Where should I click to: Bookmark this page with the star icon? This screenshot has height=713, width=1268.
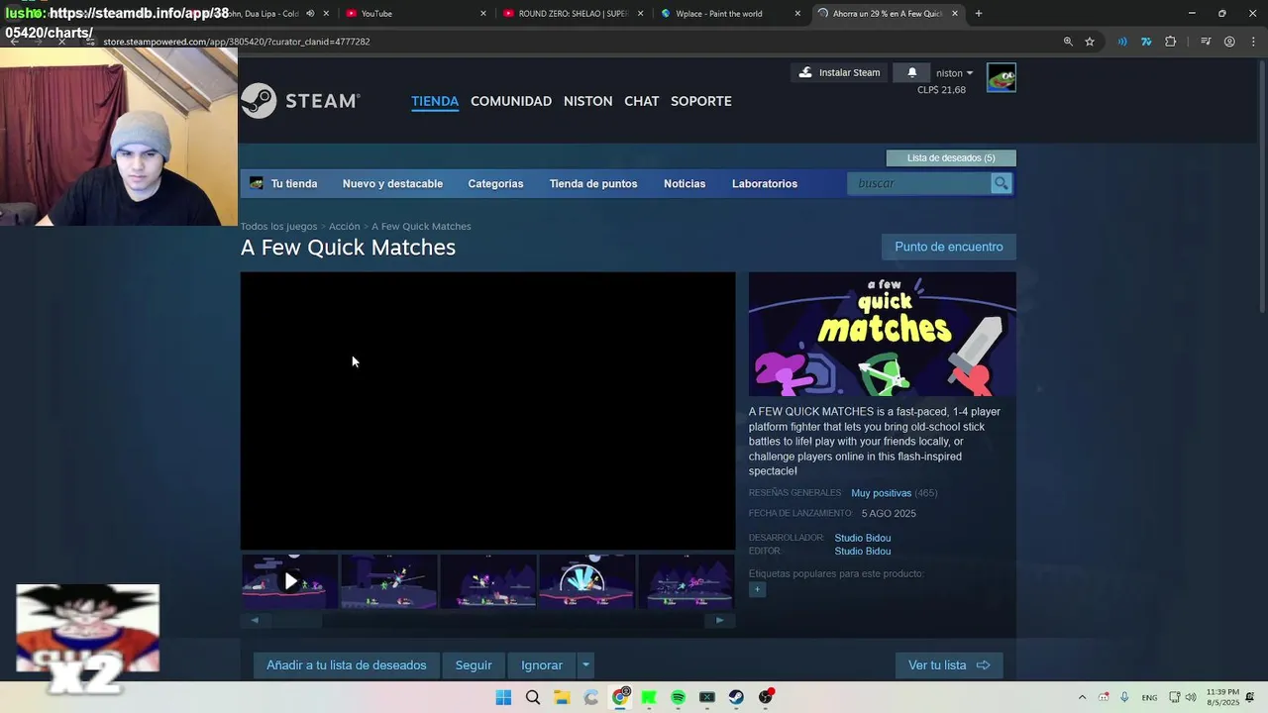click(x=1090, y=42)
